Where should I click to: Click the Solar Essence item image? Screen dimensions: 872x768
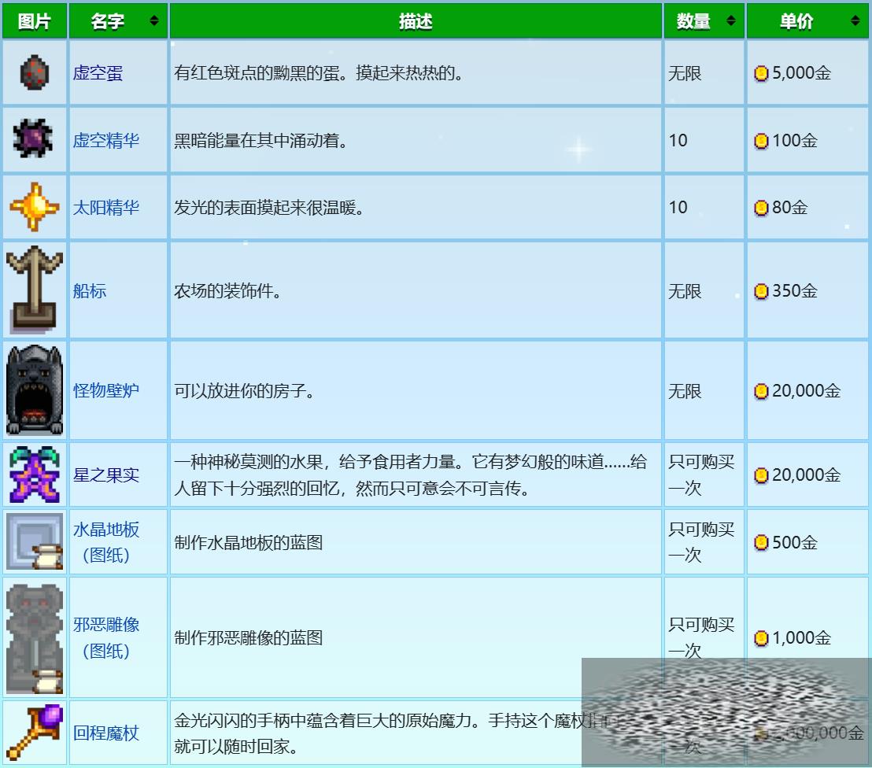(x=35, y=207)
